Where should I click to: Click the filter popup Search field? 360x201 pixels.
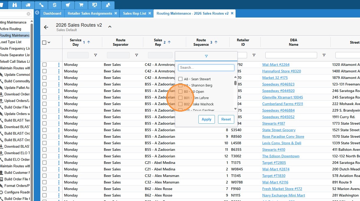coord(206,67)
